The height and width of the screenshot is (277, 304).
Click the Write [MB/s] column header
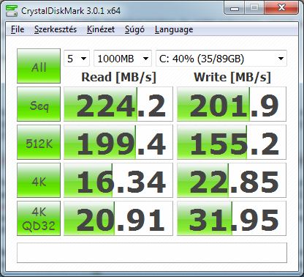pyautogui.click(x=232, y=77)
